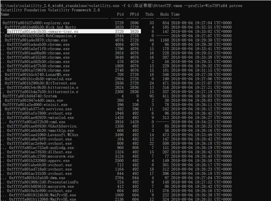Select the 0xfffffa8018d44740:System entry
Image resolution: width=271 pixels, height=201 pixels.
[x=30, y=96]
